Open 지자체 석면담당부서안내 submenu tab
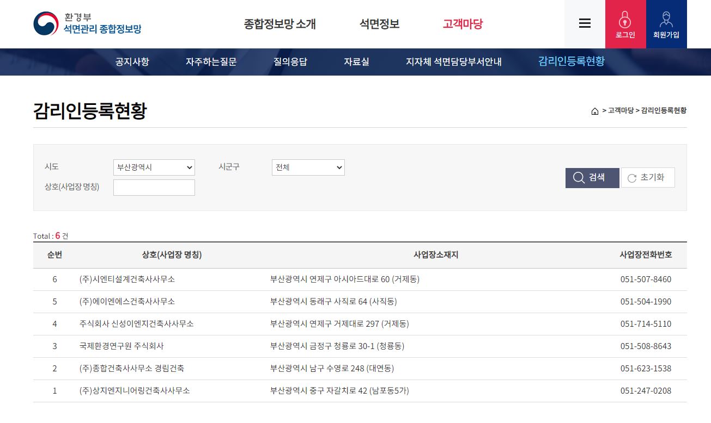This screenshot has height=423, width=711. pos(453,62)
